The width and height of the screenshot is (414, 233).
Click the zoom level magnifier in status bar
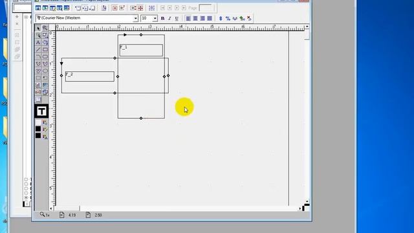coord(43,214)
